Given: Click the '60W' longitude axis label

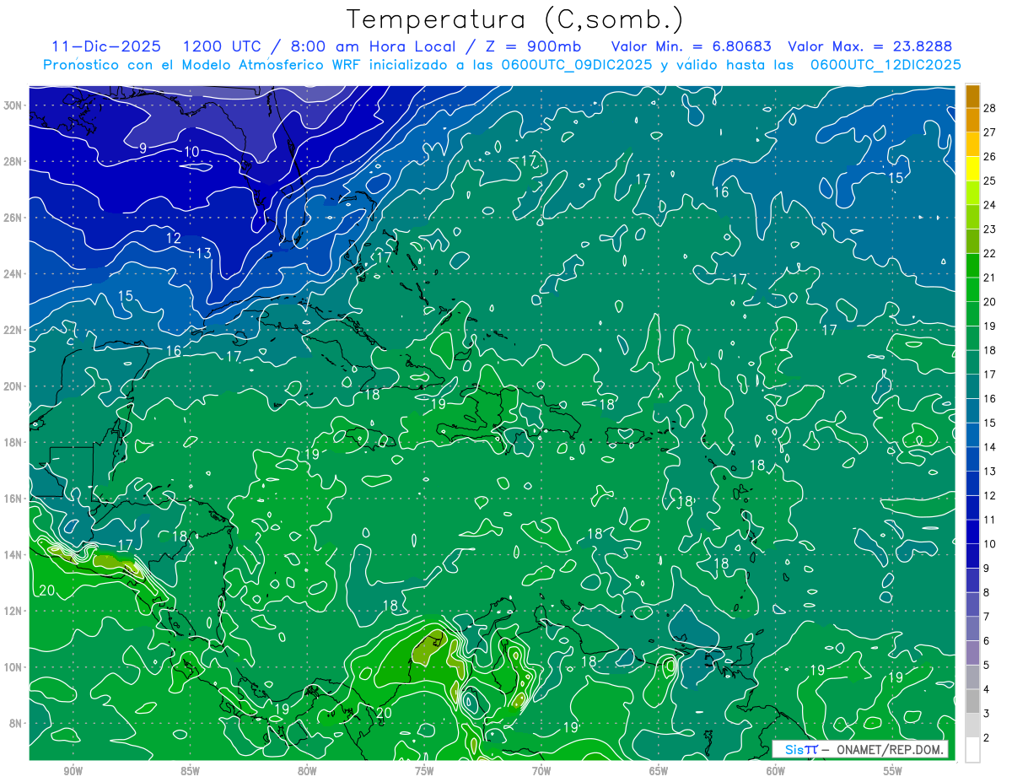Looking at the screenshot, I should [x=776, y=771].
